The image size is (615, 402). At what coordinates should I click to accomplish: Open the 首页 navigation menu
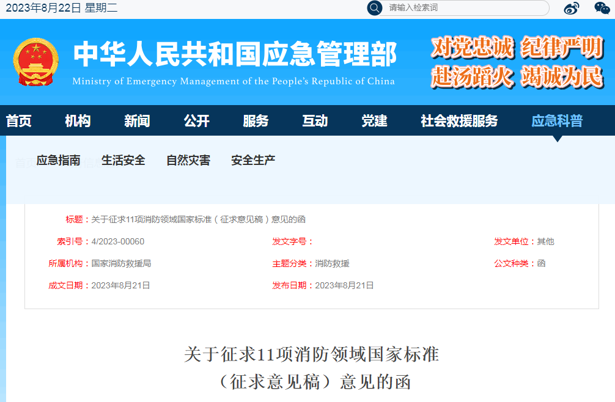point(21,121)
